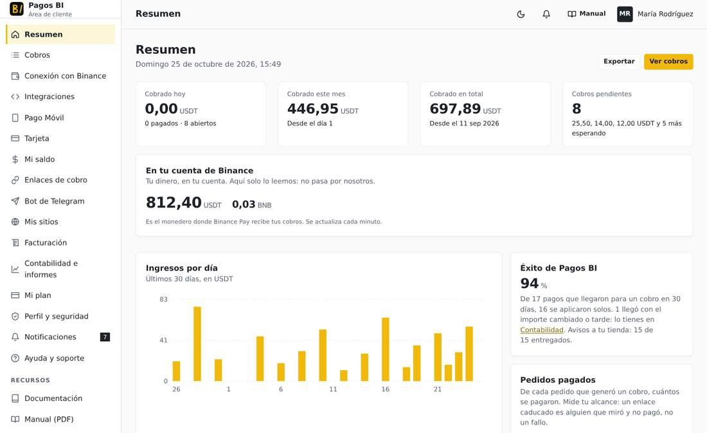
Task: Click the Pedidos pagados heading
Action: tap(558, 380)
